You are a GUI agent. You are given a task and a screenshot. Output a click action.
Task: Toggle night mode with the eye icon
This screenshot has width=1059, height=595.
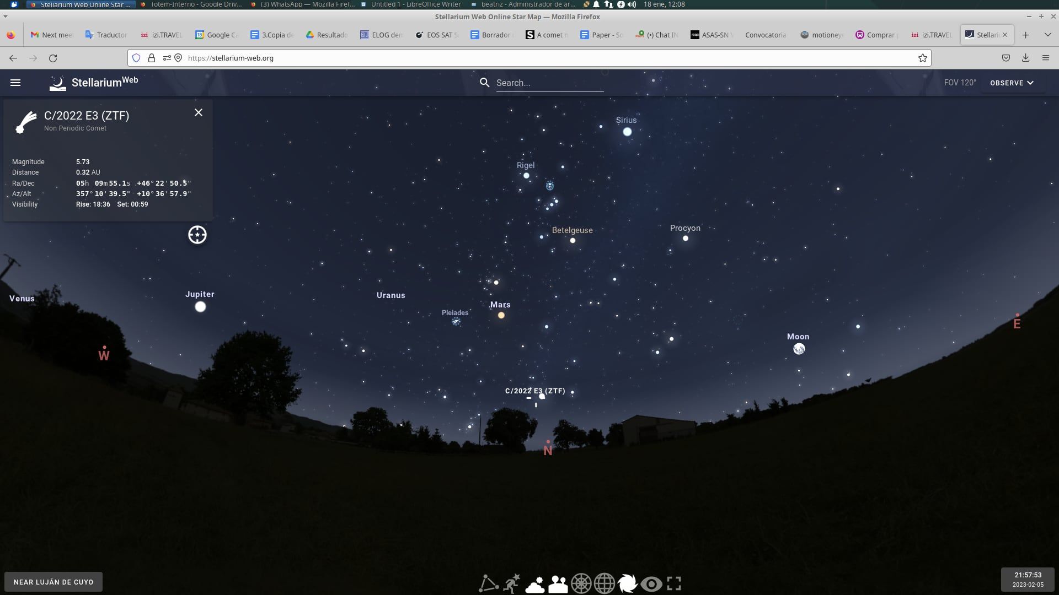[x=651, y=583]
